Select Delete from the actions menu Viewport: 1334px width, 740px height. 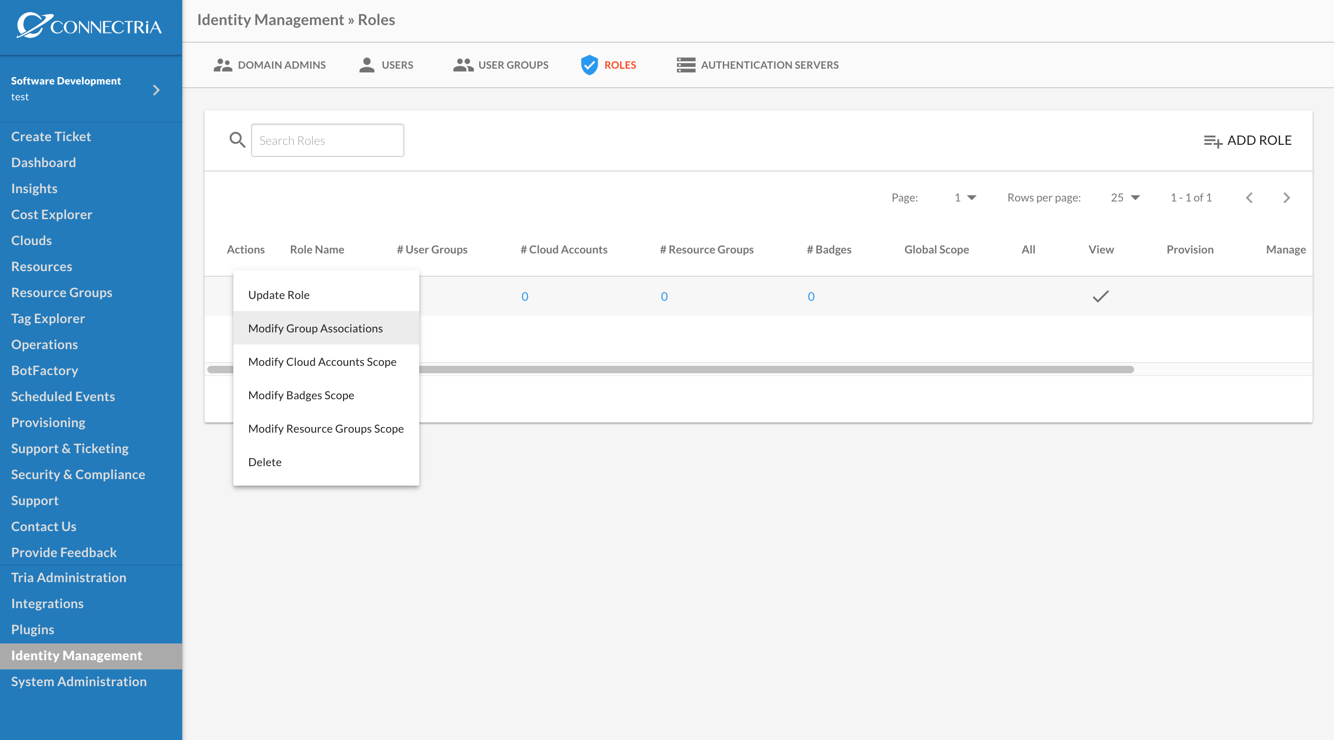click(x=326, y=462)
